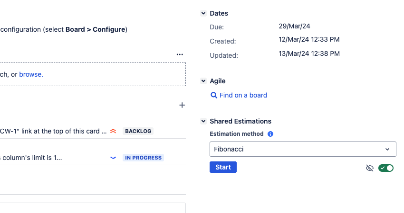Collapse the Shared Estimations section

[x=203, y=121]
